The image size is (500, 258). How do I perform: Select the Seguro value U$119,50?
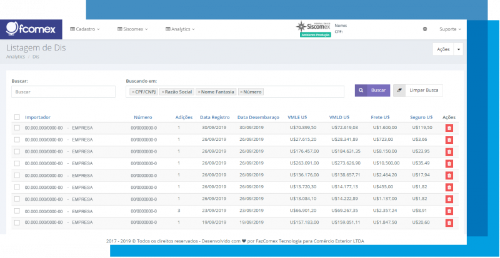[x=422, y=127]
